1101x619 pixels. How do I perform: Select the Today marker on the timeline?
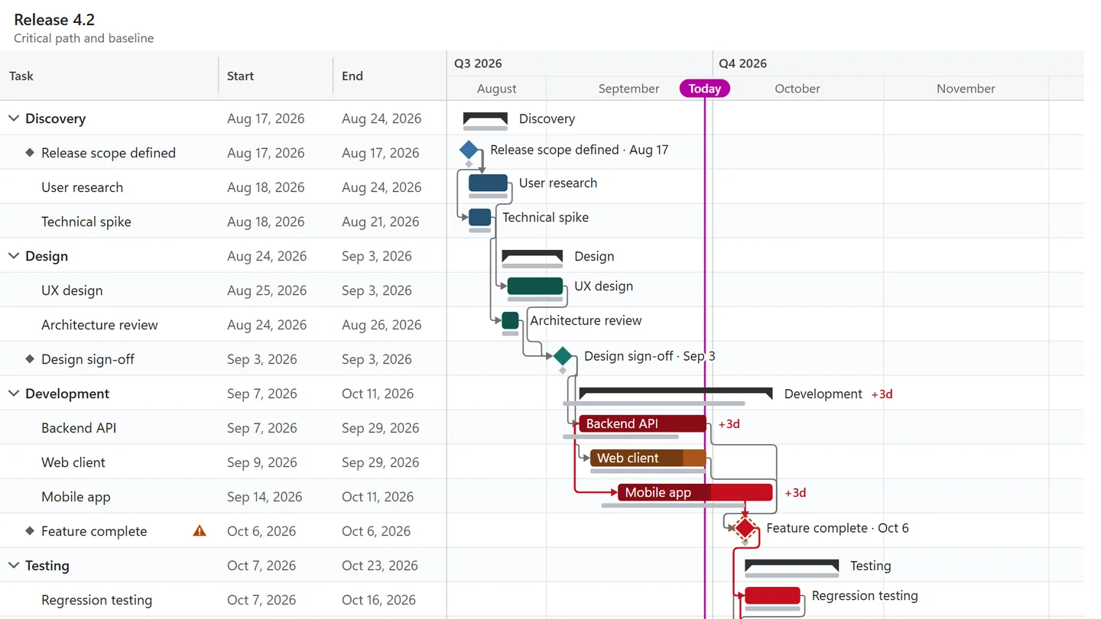[705, 89]
